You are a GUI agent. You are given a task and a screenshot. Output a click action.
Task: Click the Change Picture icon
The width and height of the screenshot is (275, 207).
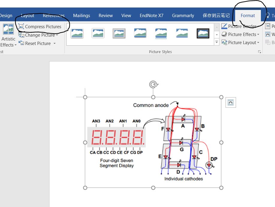(21, 35)
